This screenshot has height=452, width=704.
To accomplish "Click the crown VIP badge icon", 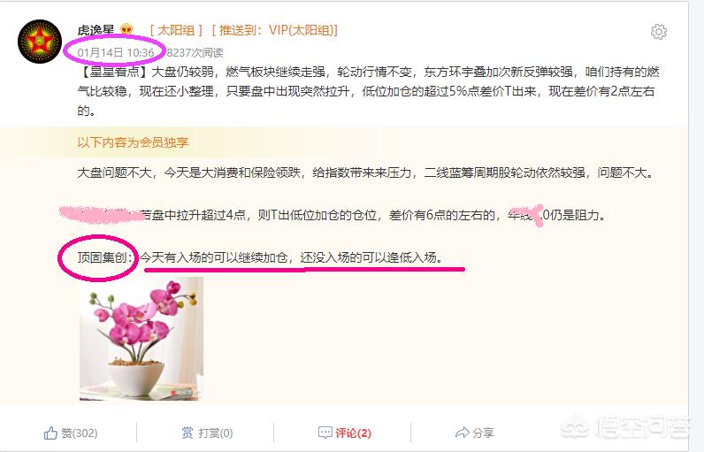I will pos(126,29).
